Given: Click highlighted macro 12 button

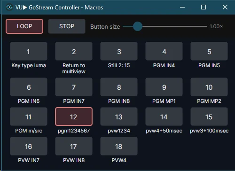Looking at the screenshot, I should point(74,117).
